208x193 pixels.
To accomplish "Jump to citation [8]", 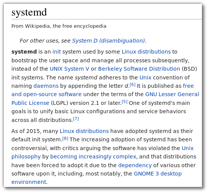I will (65, 138).
